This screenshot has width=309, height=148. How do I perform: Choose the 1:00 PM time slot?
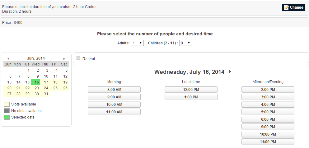coord(191,97)
